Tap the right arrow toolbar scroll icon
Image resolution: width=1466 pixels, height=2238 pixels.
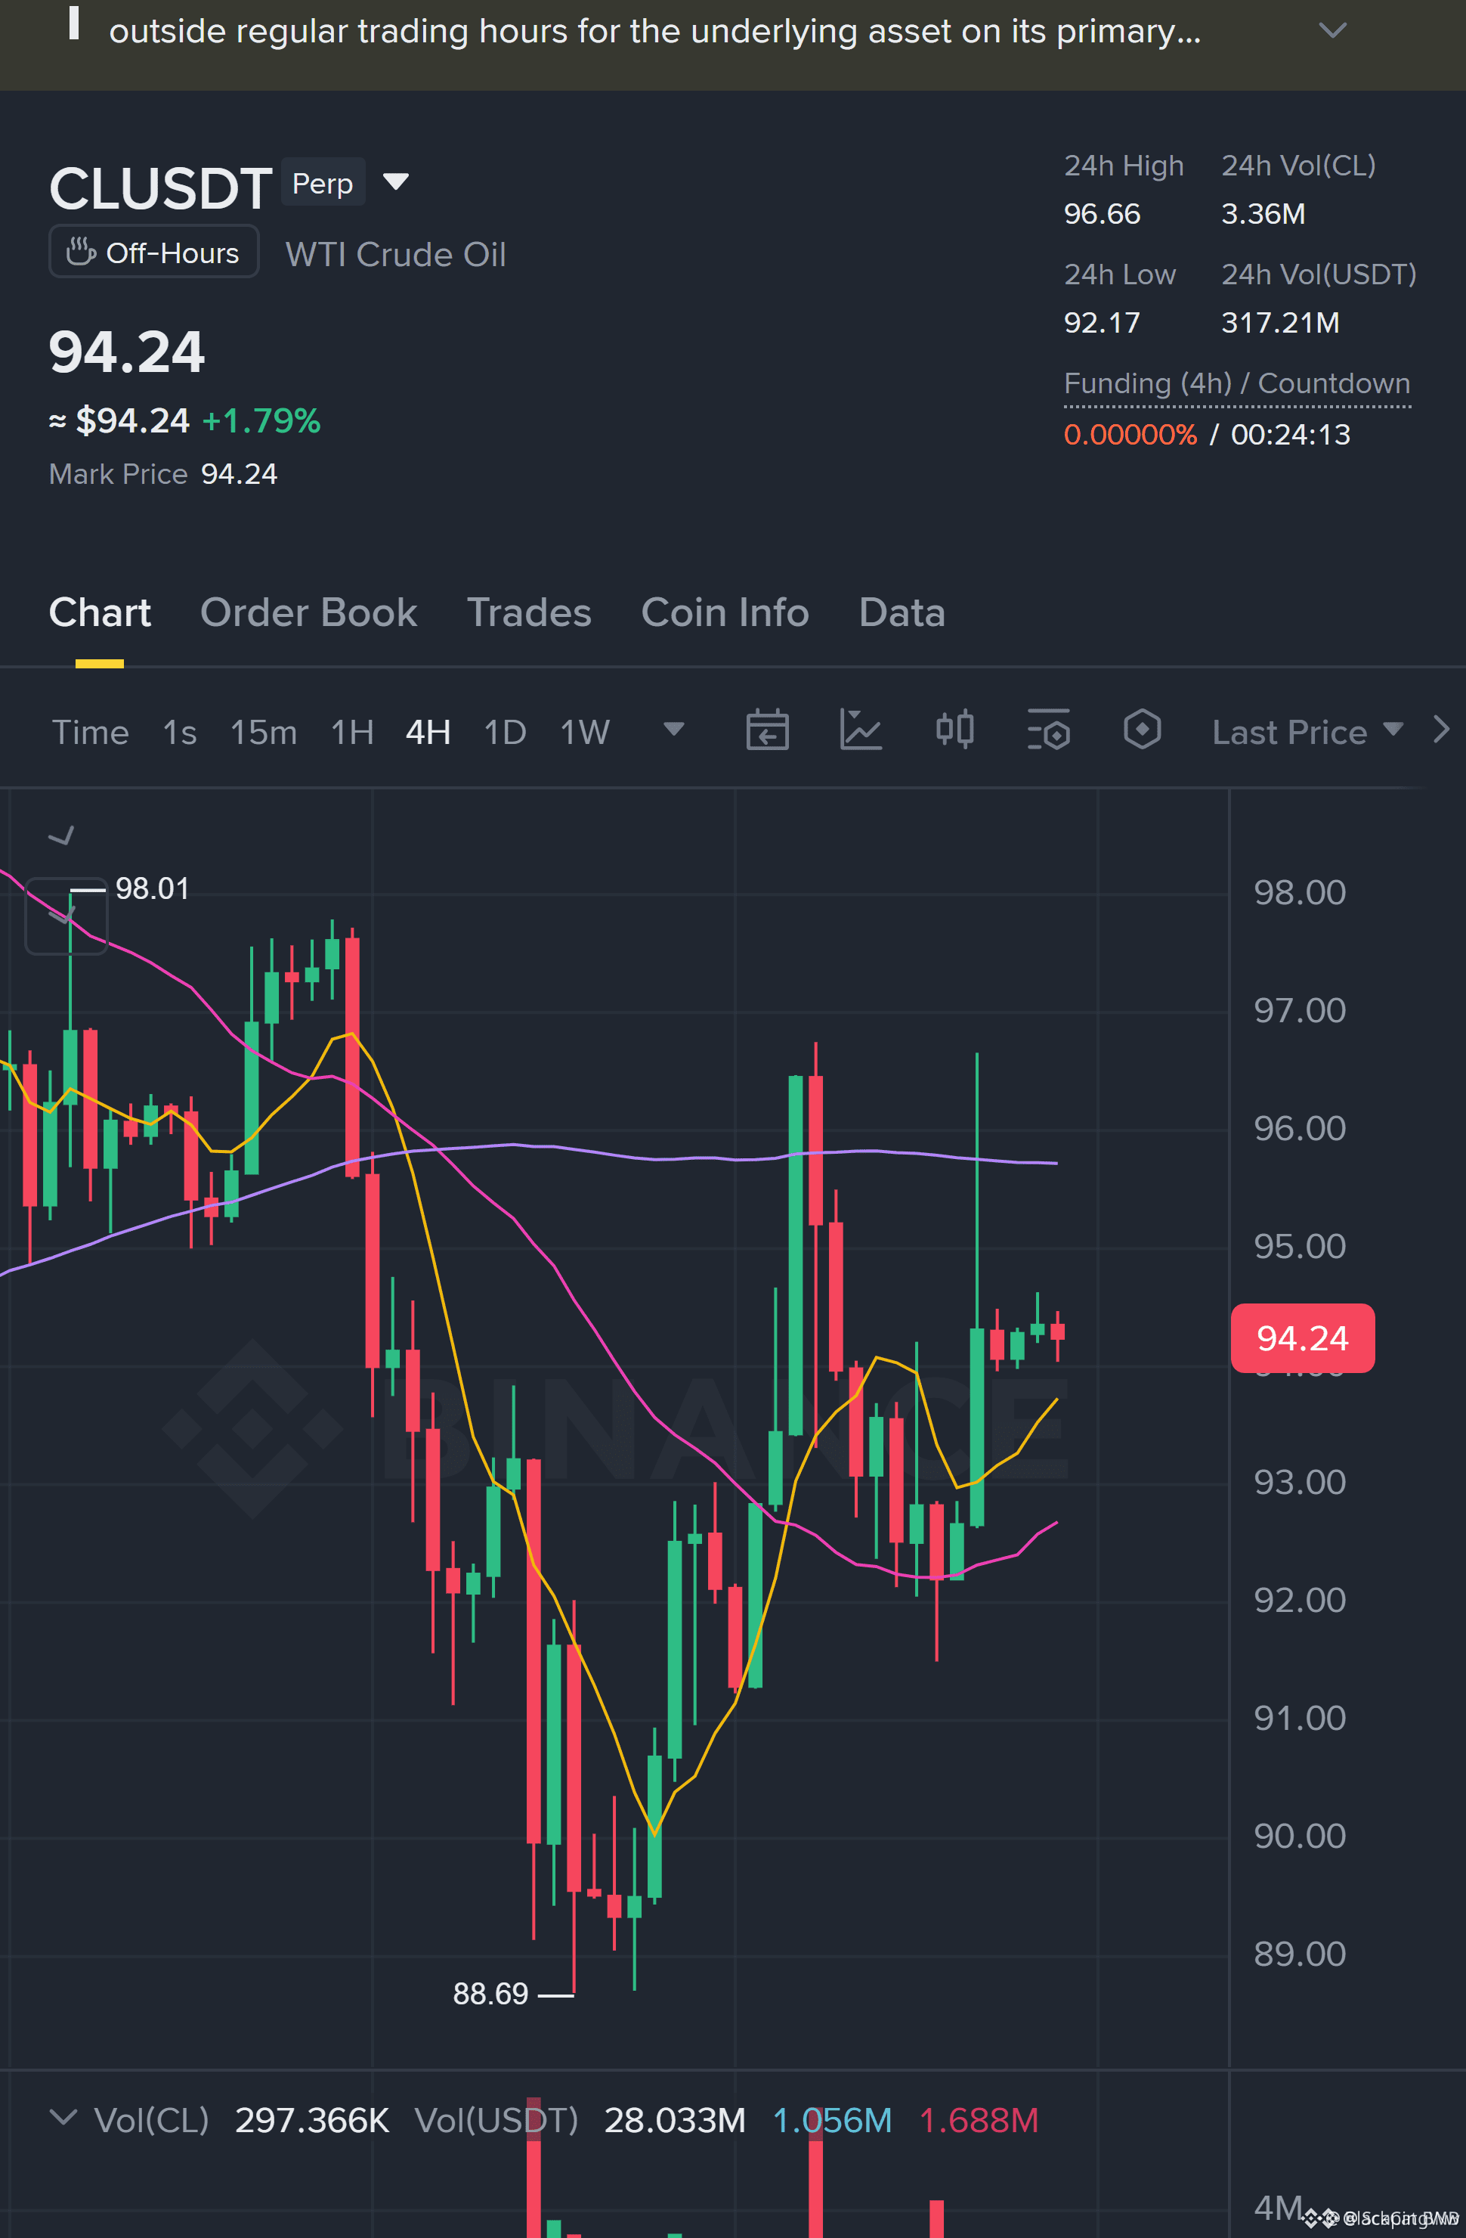pyautogui.click(x=1440, y=730)
